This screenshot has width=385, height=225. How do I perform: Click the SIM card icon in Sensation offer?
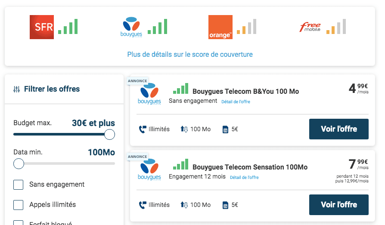(225, 205)
